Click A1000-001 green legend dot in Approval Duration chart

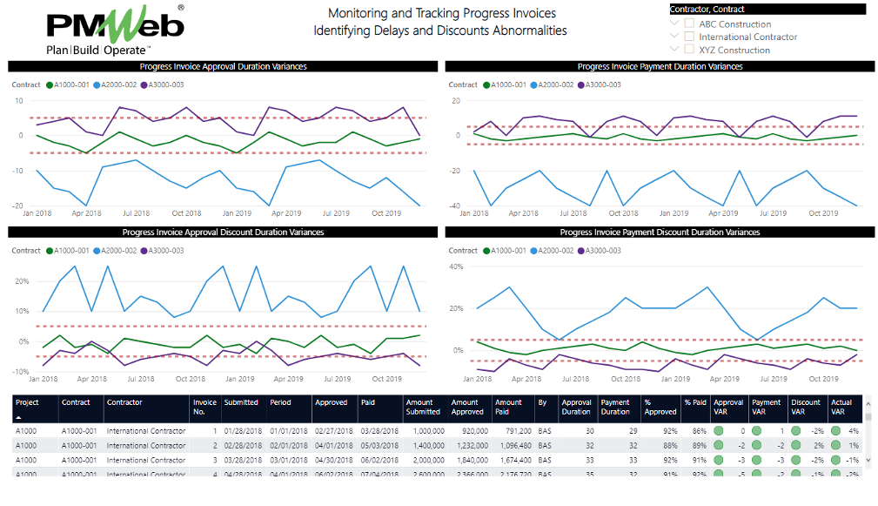(50, 85)
